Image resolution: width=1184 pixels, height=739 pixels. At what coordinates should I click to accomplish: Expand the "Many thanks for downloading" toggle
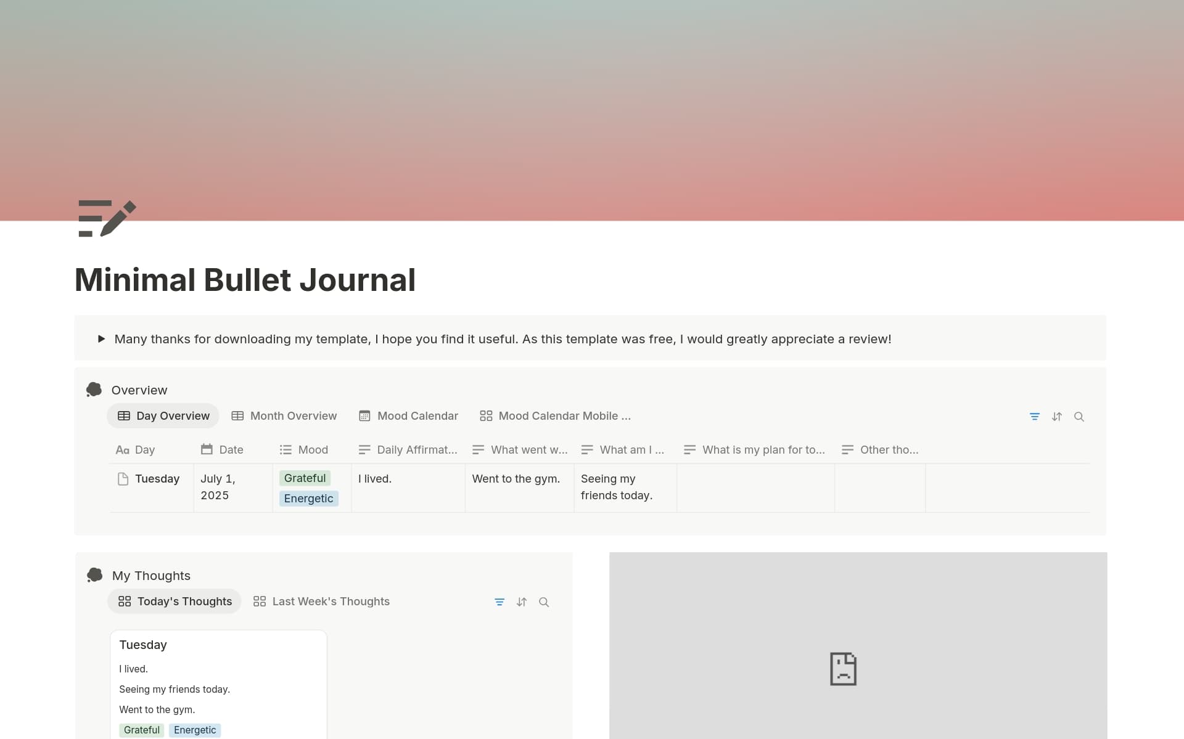(101, 338)
